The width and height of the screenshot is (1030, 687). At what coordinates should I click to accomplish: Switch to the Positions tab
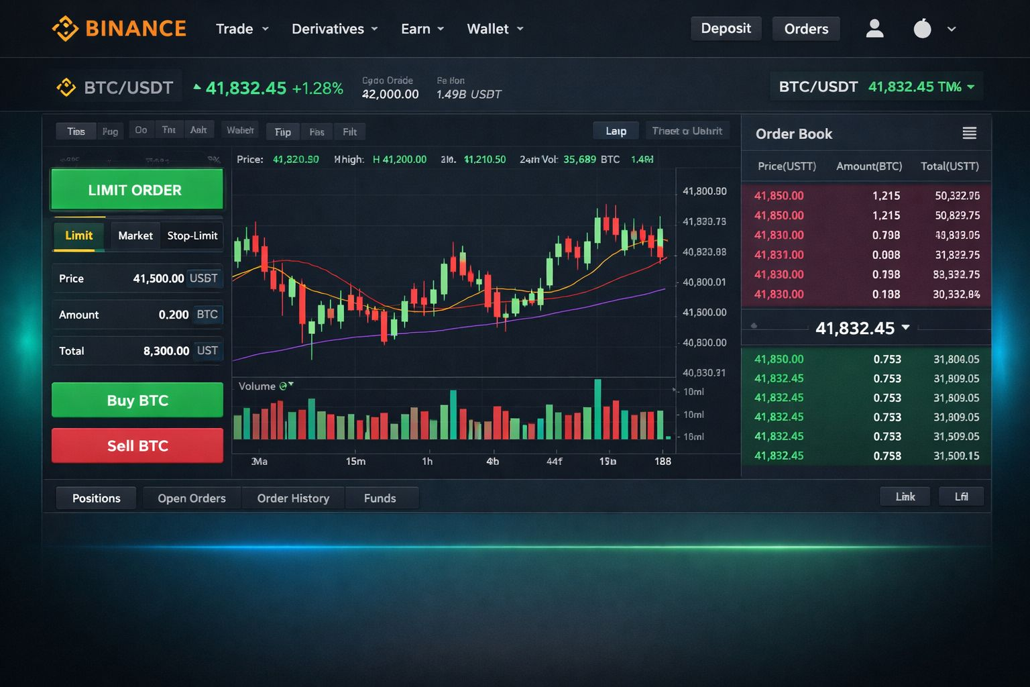point(96,498)
